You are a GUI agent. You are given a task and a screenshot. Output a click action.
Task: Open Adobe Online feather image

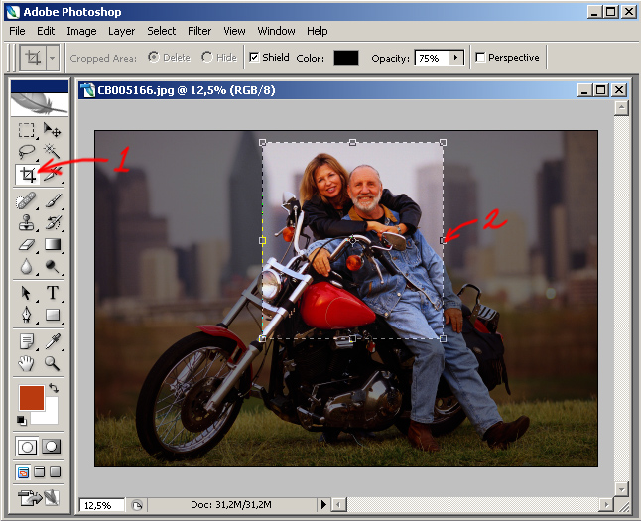point(40,104)
